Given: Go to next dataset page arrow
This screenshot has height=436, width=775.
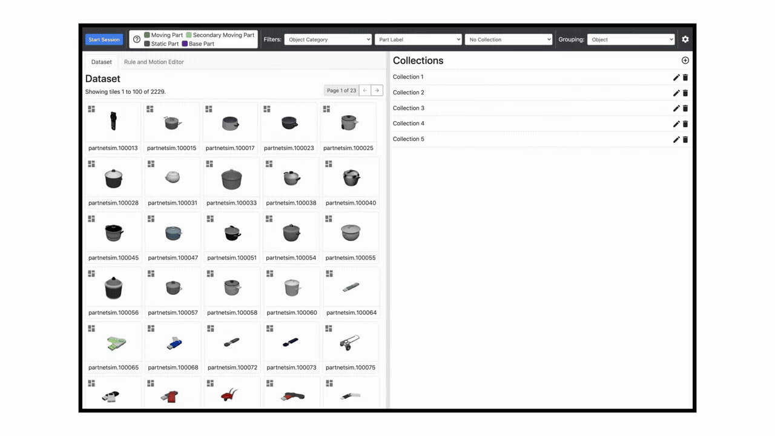Looking at the screenshot, I should [377, 91].
